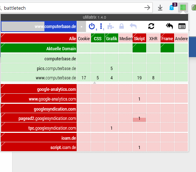Viewport: 196px width, 172px height.
Task: Toggle the Frame column header
Action: coord(167,38)
